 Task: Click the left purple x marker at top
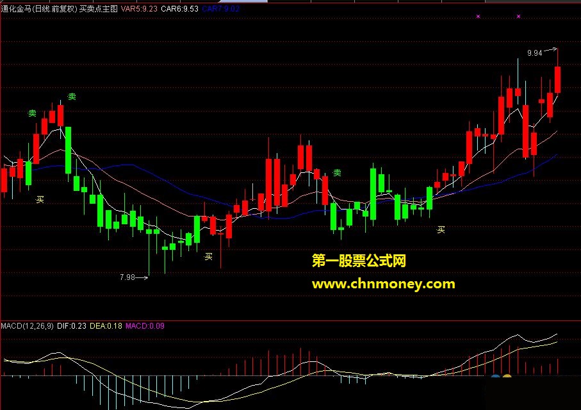click(479, 16)
